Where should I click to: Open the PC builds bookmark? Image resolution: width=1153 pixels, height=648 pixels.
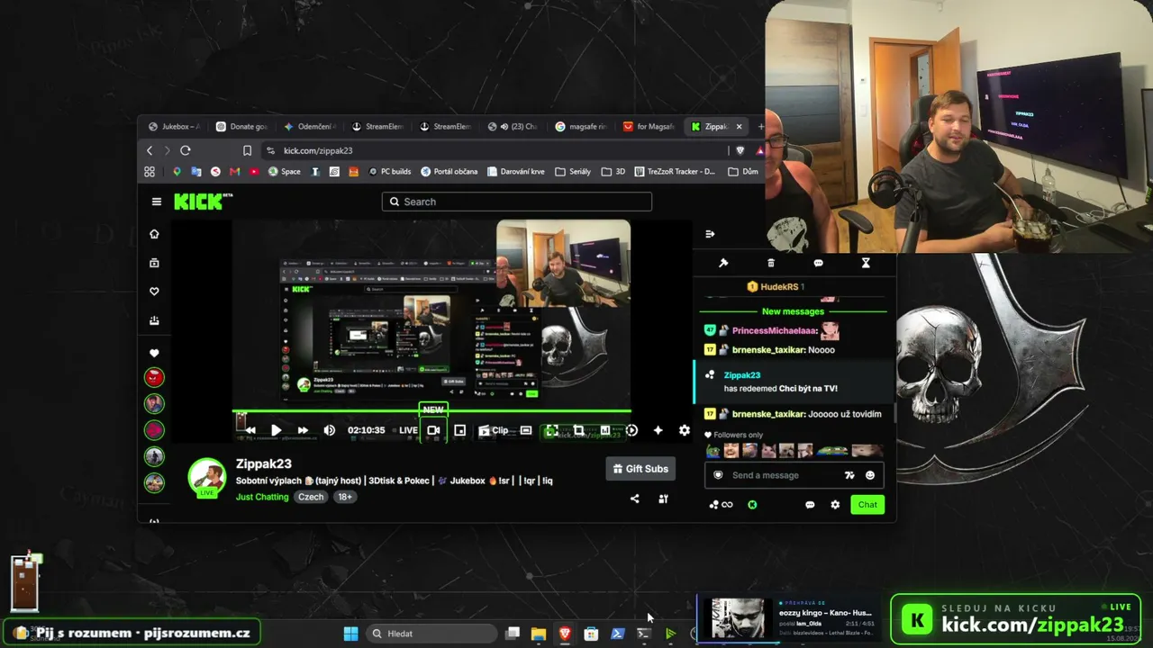point(389,172)
